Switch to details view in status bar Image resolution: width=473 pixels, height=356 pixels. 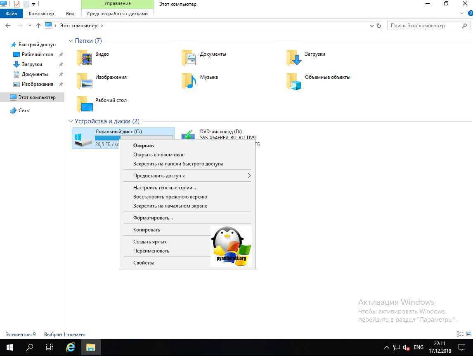tap(460, 334)
